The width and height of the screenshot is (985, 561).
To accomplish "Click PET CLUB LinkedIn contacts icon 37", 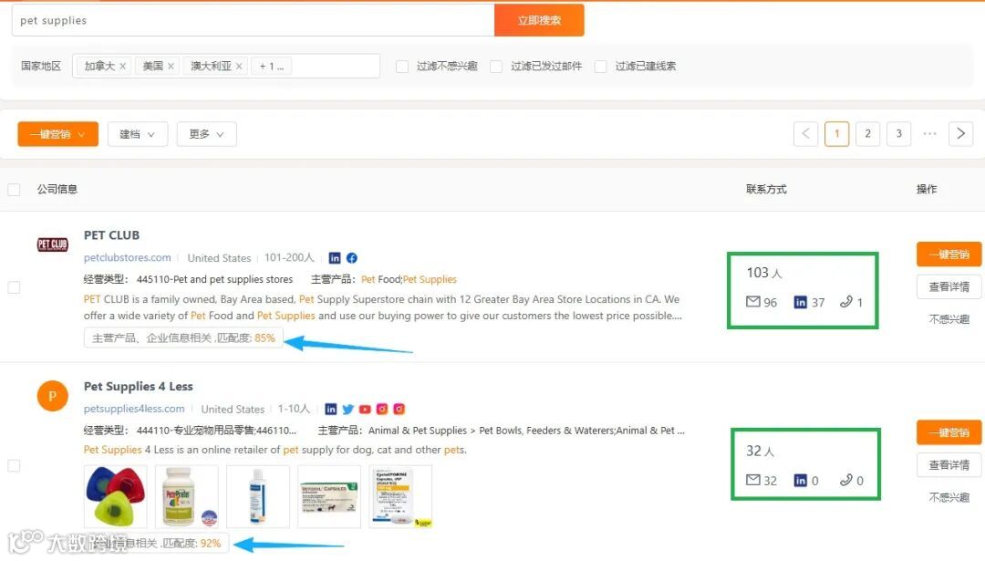I will tap(801, 302).
